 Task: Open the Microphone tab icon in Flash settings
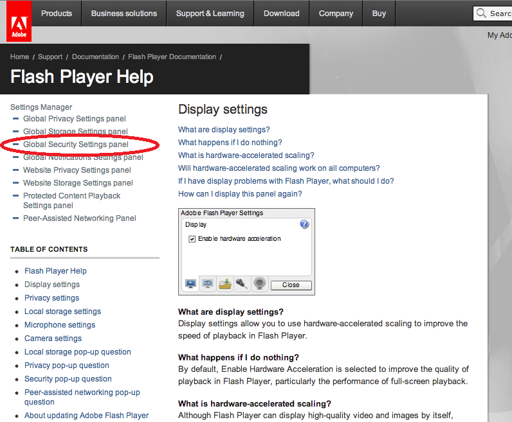point(242,284)
